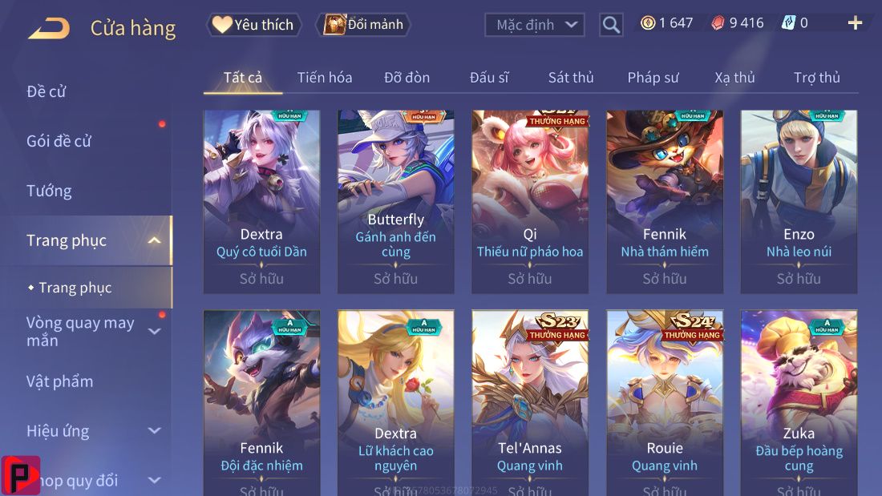Viewport: 882px width, 496px height.
Task: Select the Xạ thủ category tab
Action: [734, 78]
